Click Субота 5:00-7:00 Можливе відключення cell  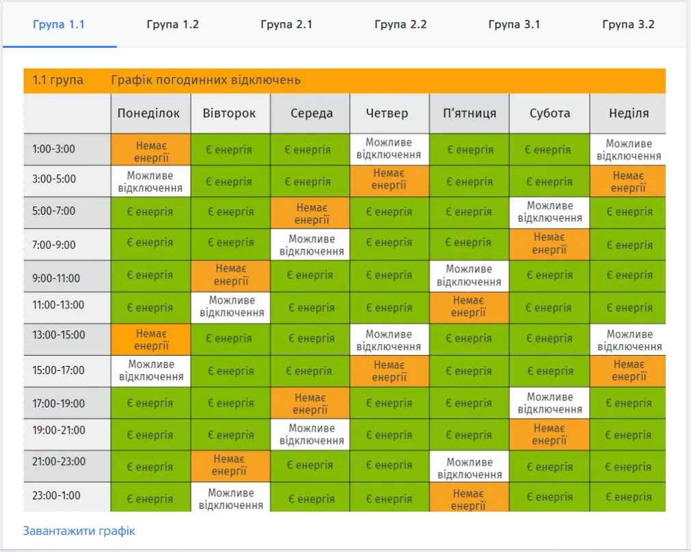tap(550, 212)
